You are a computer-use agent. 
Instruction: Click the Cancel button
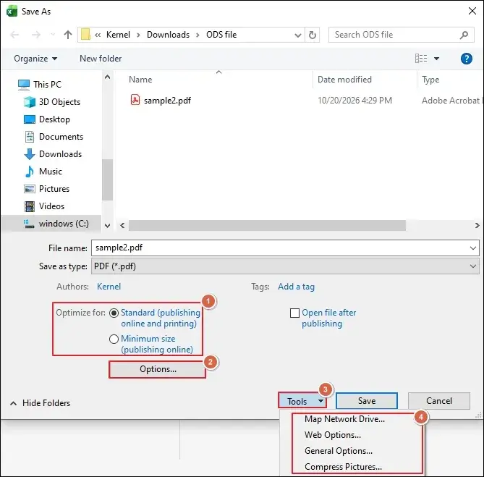click(x=439, y=401)
